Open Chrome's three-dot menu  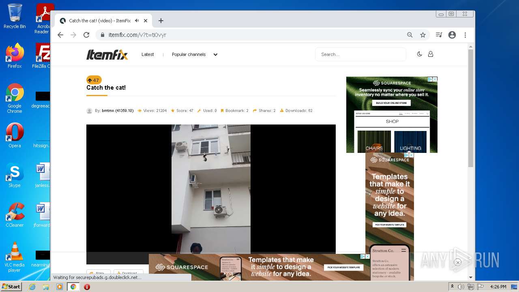point(465,35)
